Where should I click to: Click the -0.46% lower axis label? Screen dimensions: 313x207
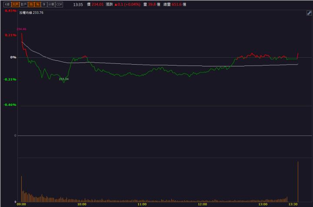click(x=10, y=105)
